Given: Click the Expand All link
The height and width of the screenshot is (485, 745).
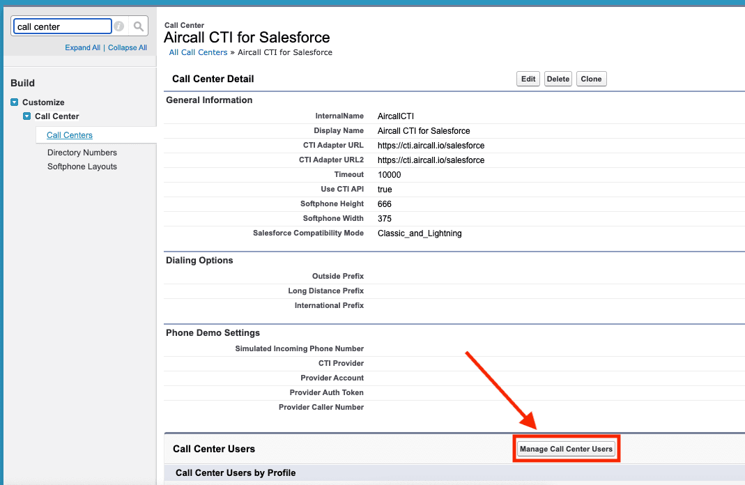Looking at the screenshot, I should pyautogui.click(x=82, y=47).
